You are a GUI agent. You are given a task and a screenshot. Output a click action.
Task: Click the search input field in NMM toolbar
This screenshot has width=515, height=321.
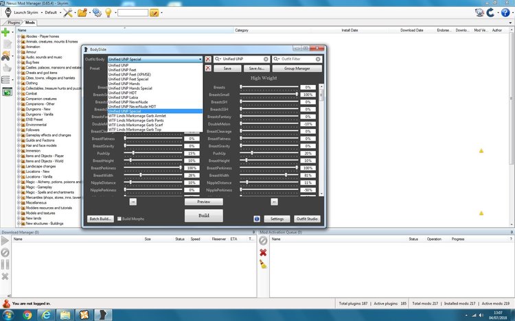(133, 13)
